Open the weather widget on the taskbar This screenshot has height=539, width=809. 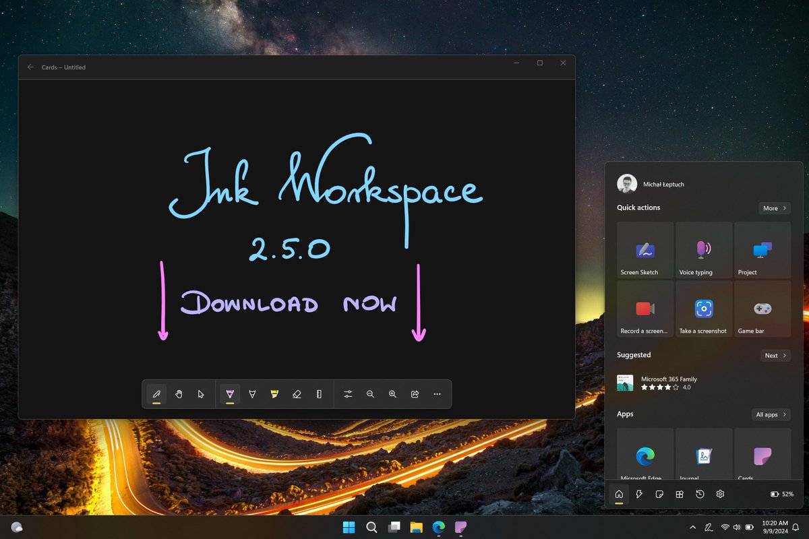17,527
